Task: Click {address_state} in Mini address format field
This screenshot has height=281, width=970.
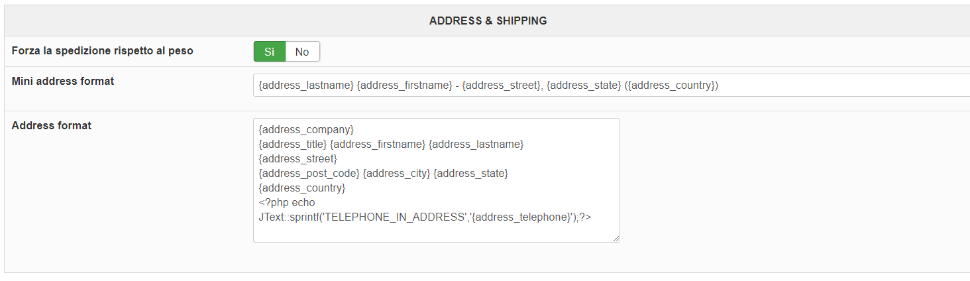Action: point(584,85)
